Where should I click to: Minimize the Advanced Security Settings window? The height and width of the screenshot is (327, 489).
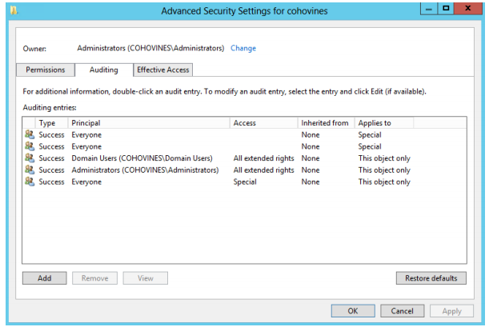429,9
